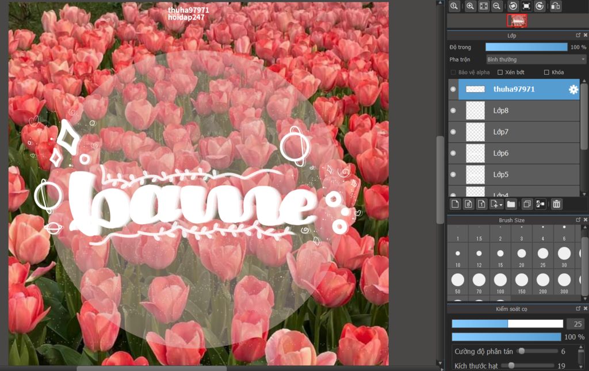Select brush size 6 preset
This screenshot has width=589, height=371.
(564, 233)
